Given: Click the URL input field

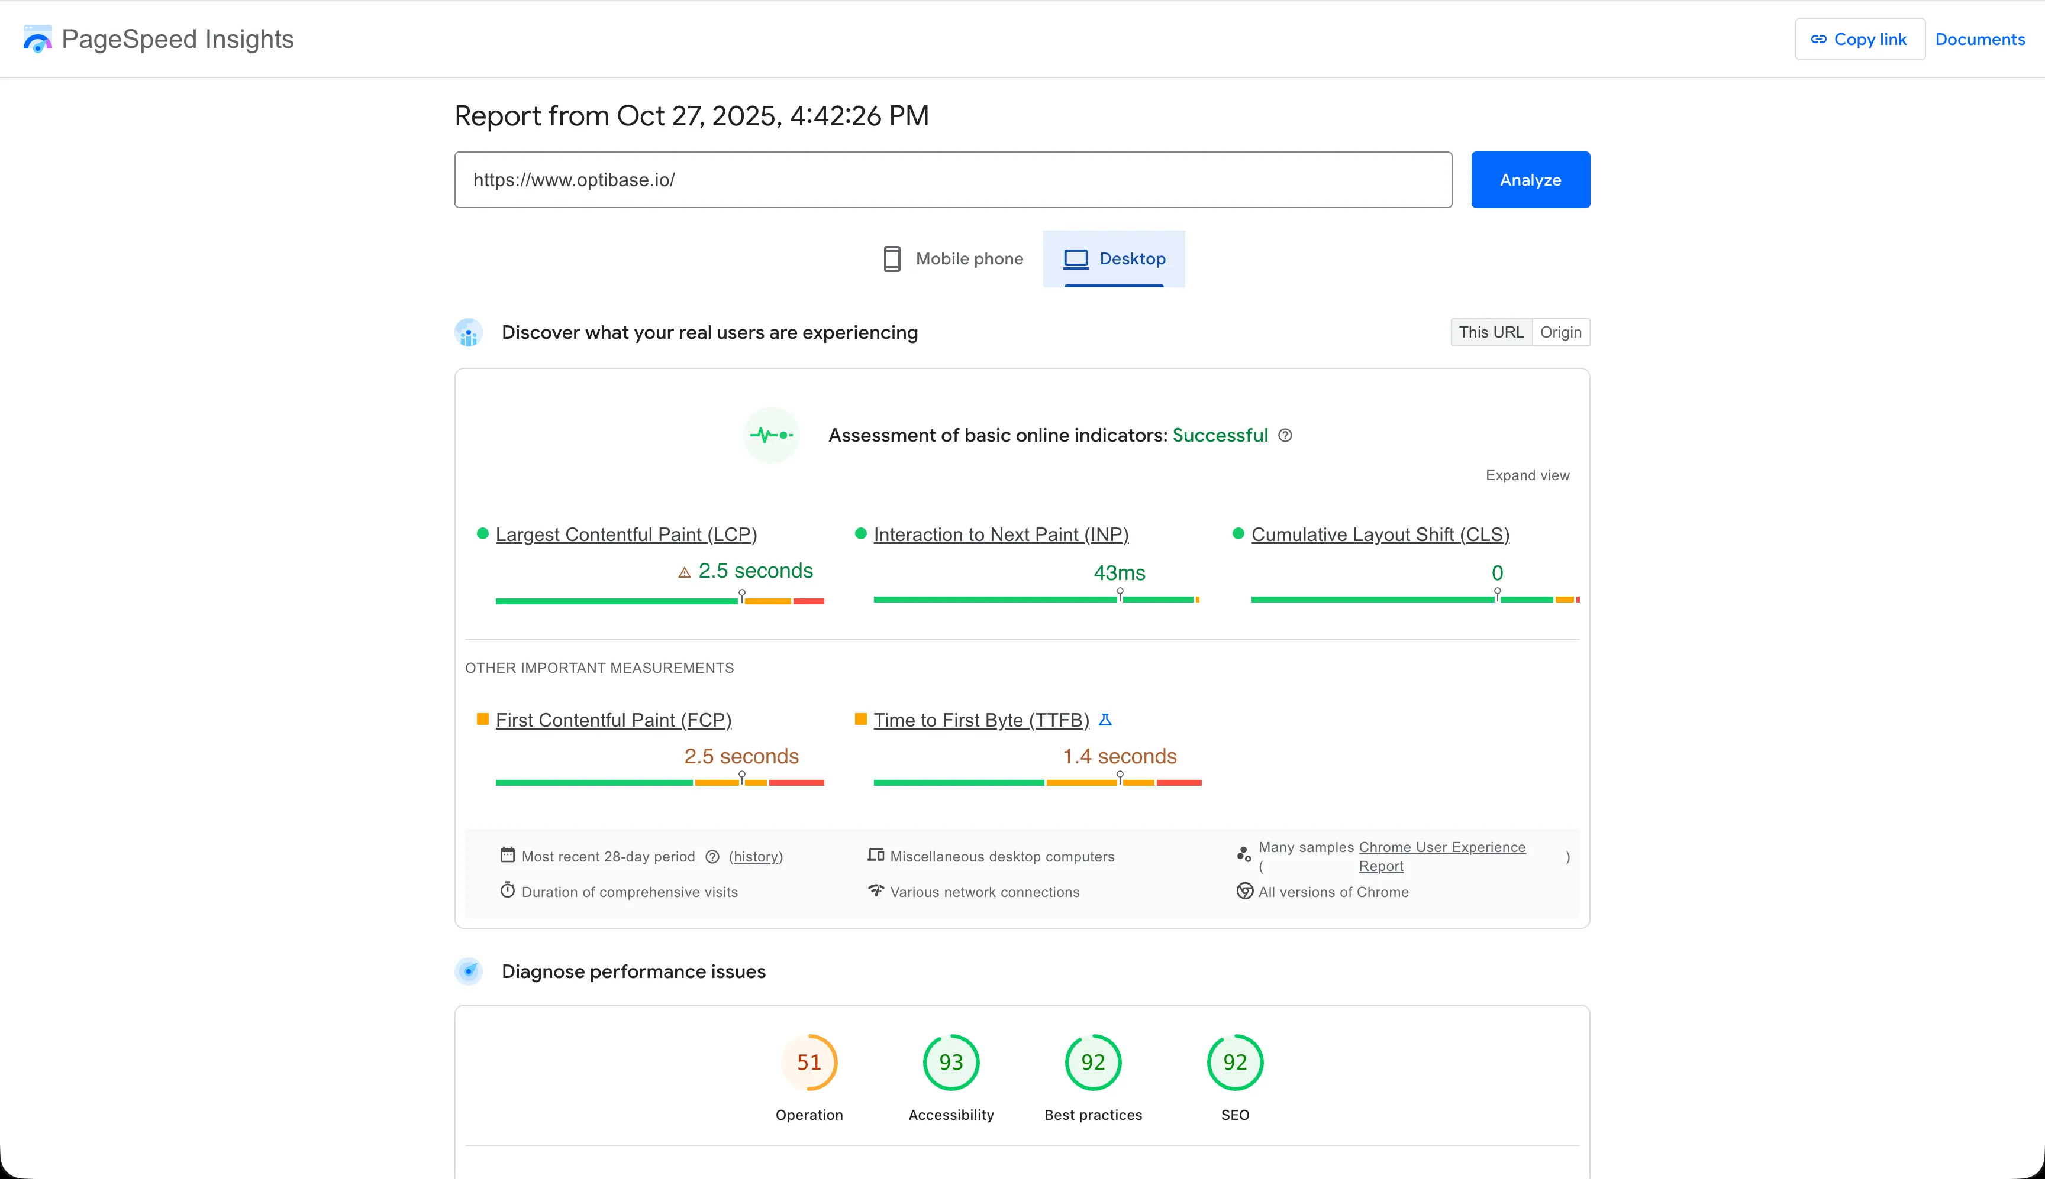Looking at the screenshot, I should 952,180.
